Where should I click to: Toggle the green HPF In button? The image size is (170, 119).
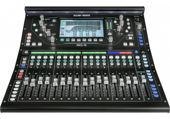(x=34, y=25)
